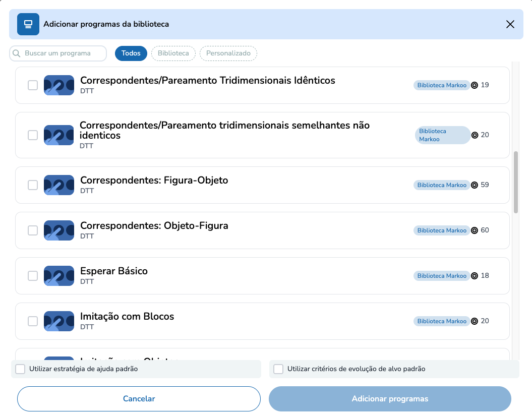Click the magnifier icon in search box

[x=17, y=53]
